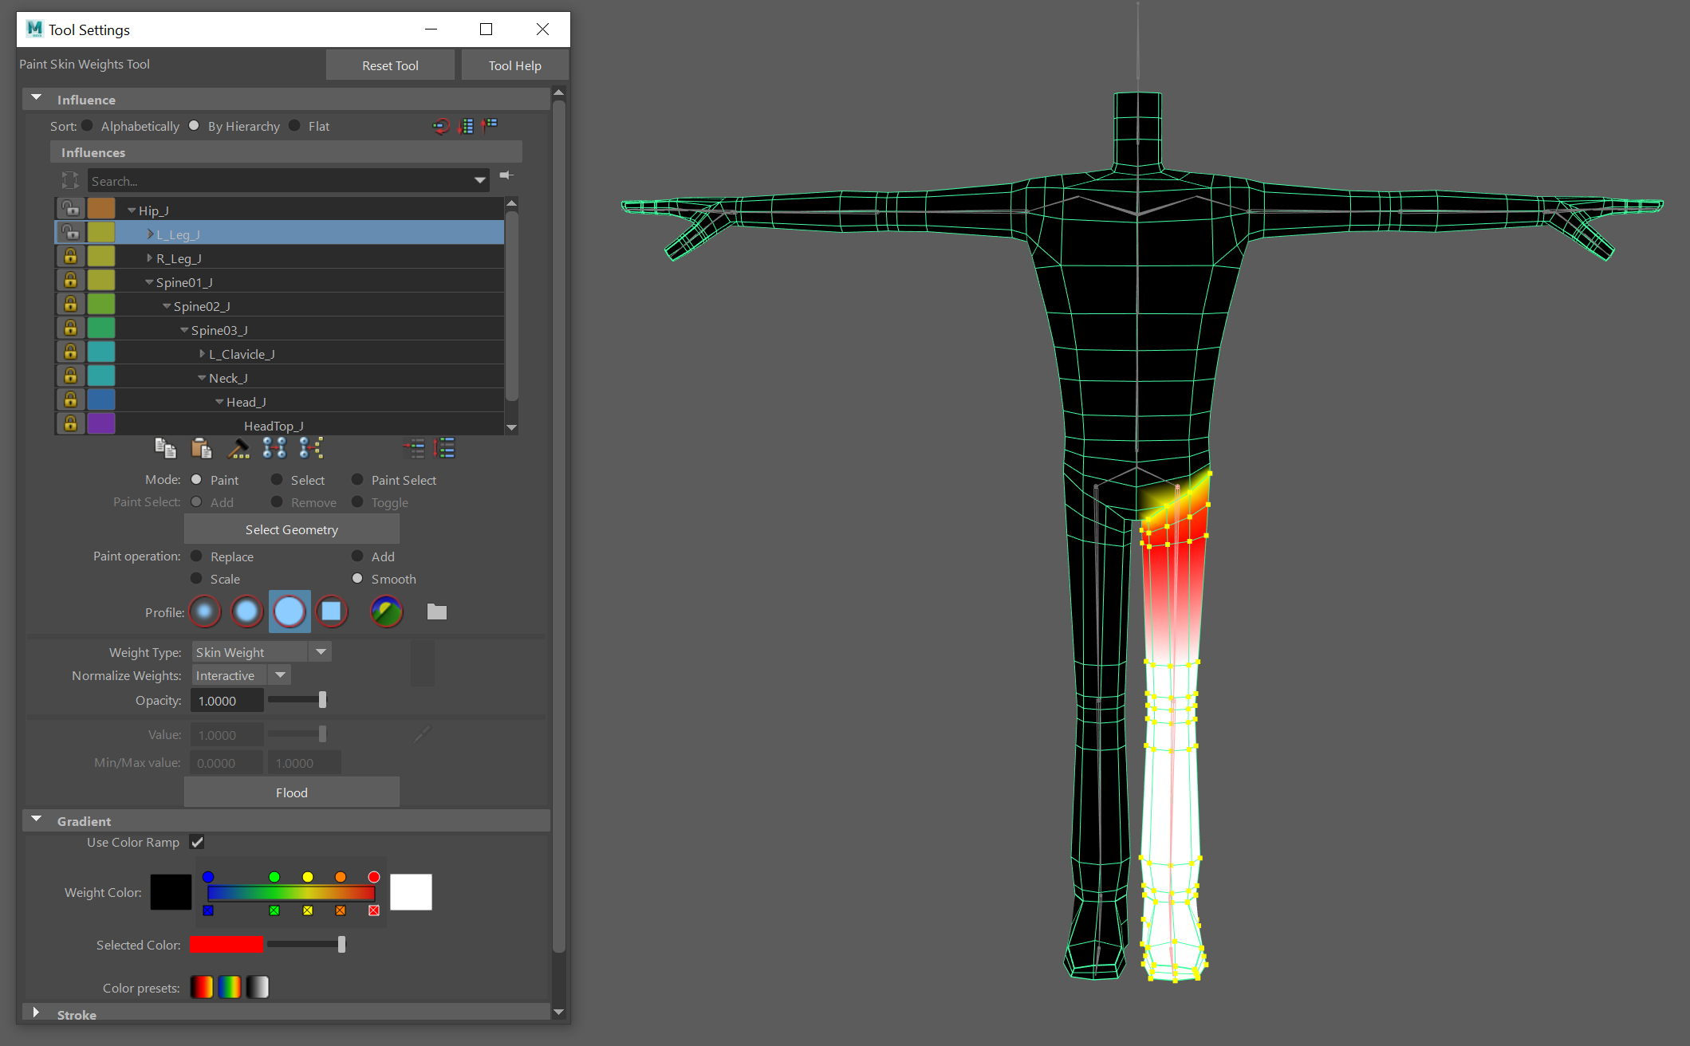Open the brush profile browse folder
Screen dimensions: 1690x1046
pos(436,611)
